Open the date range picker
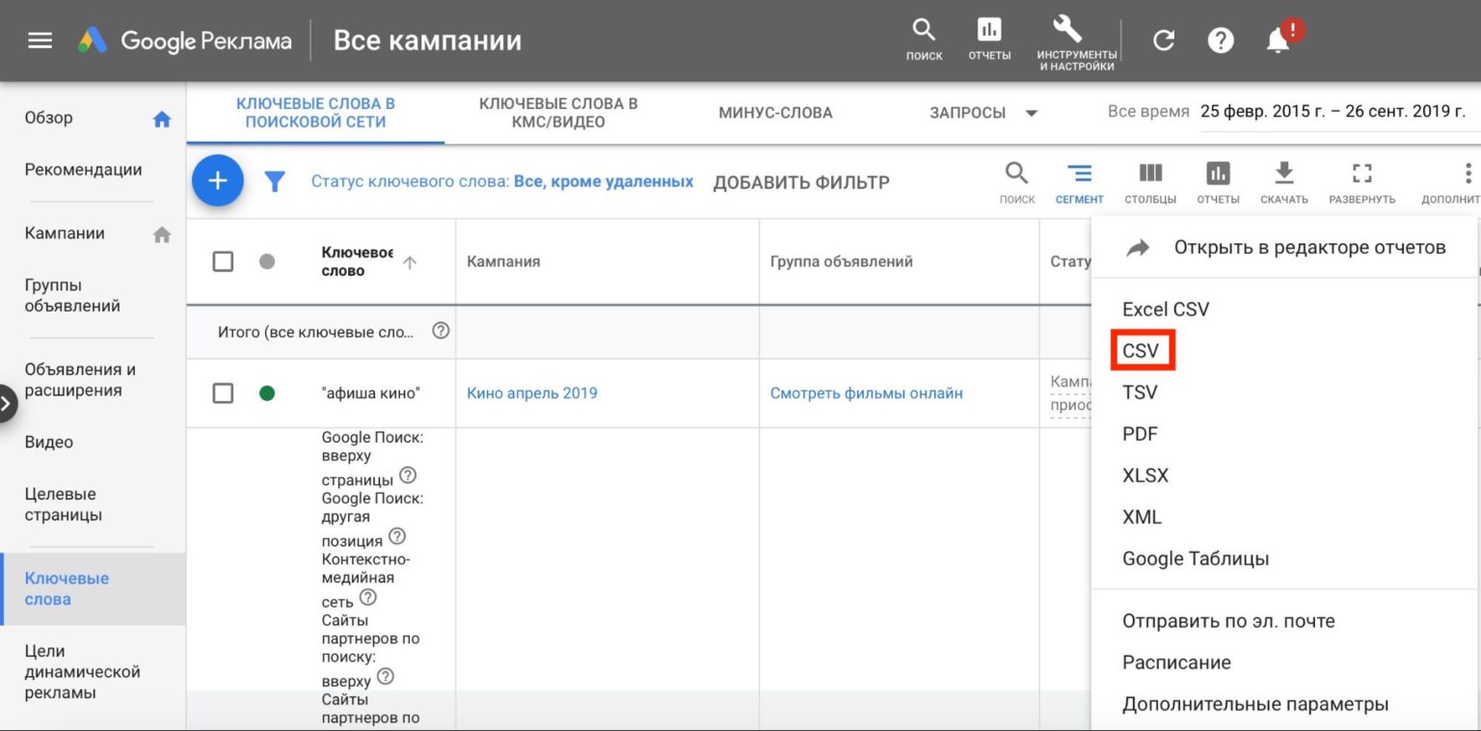 1332,111
